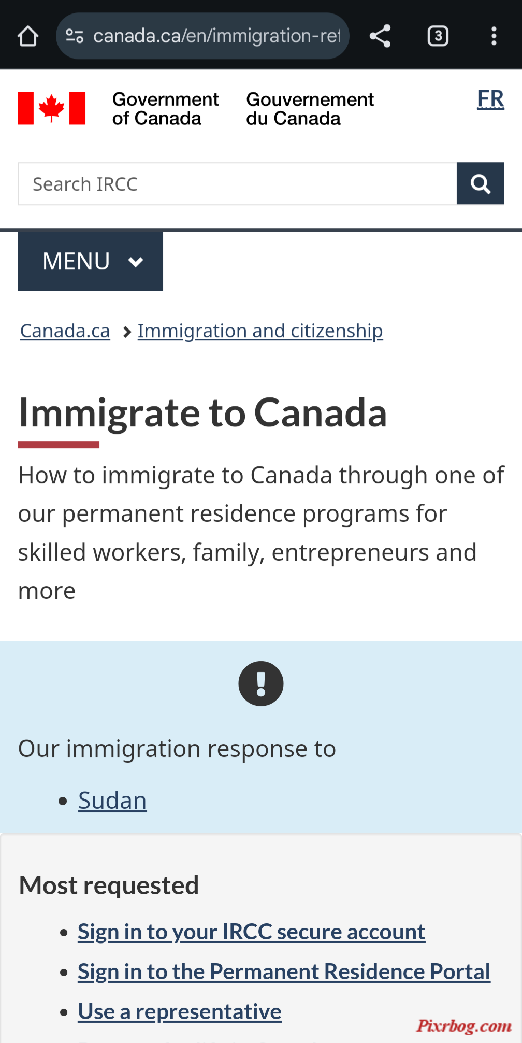
Task: Click the MENU chevron arrow
Action: pos(136,262)
